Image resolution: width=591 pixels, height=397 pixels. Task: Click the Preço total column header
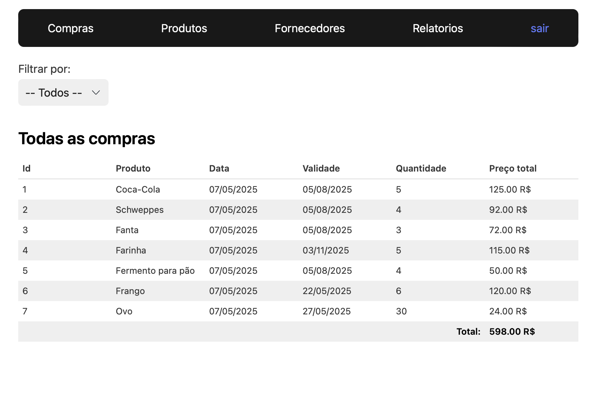pyautogui.click(x=513, y=168)
